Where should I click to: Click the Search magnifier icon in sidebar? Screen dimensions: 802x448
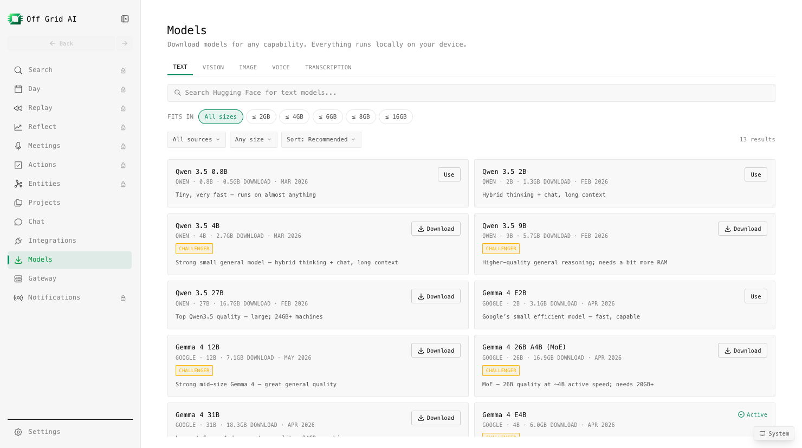point(18,70)
